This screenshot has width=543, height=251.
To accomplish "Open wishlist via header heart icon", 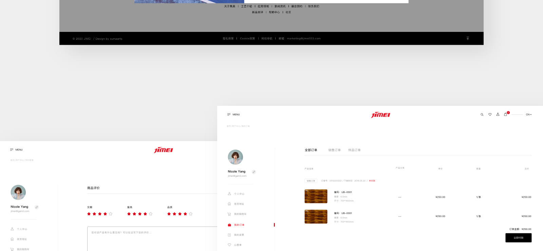I will click(x=490, y=115).
